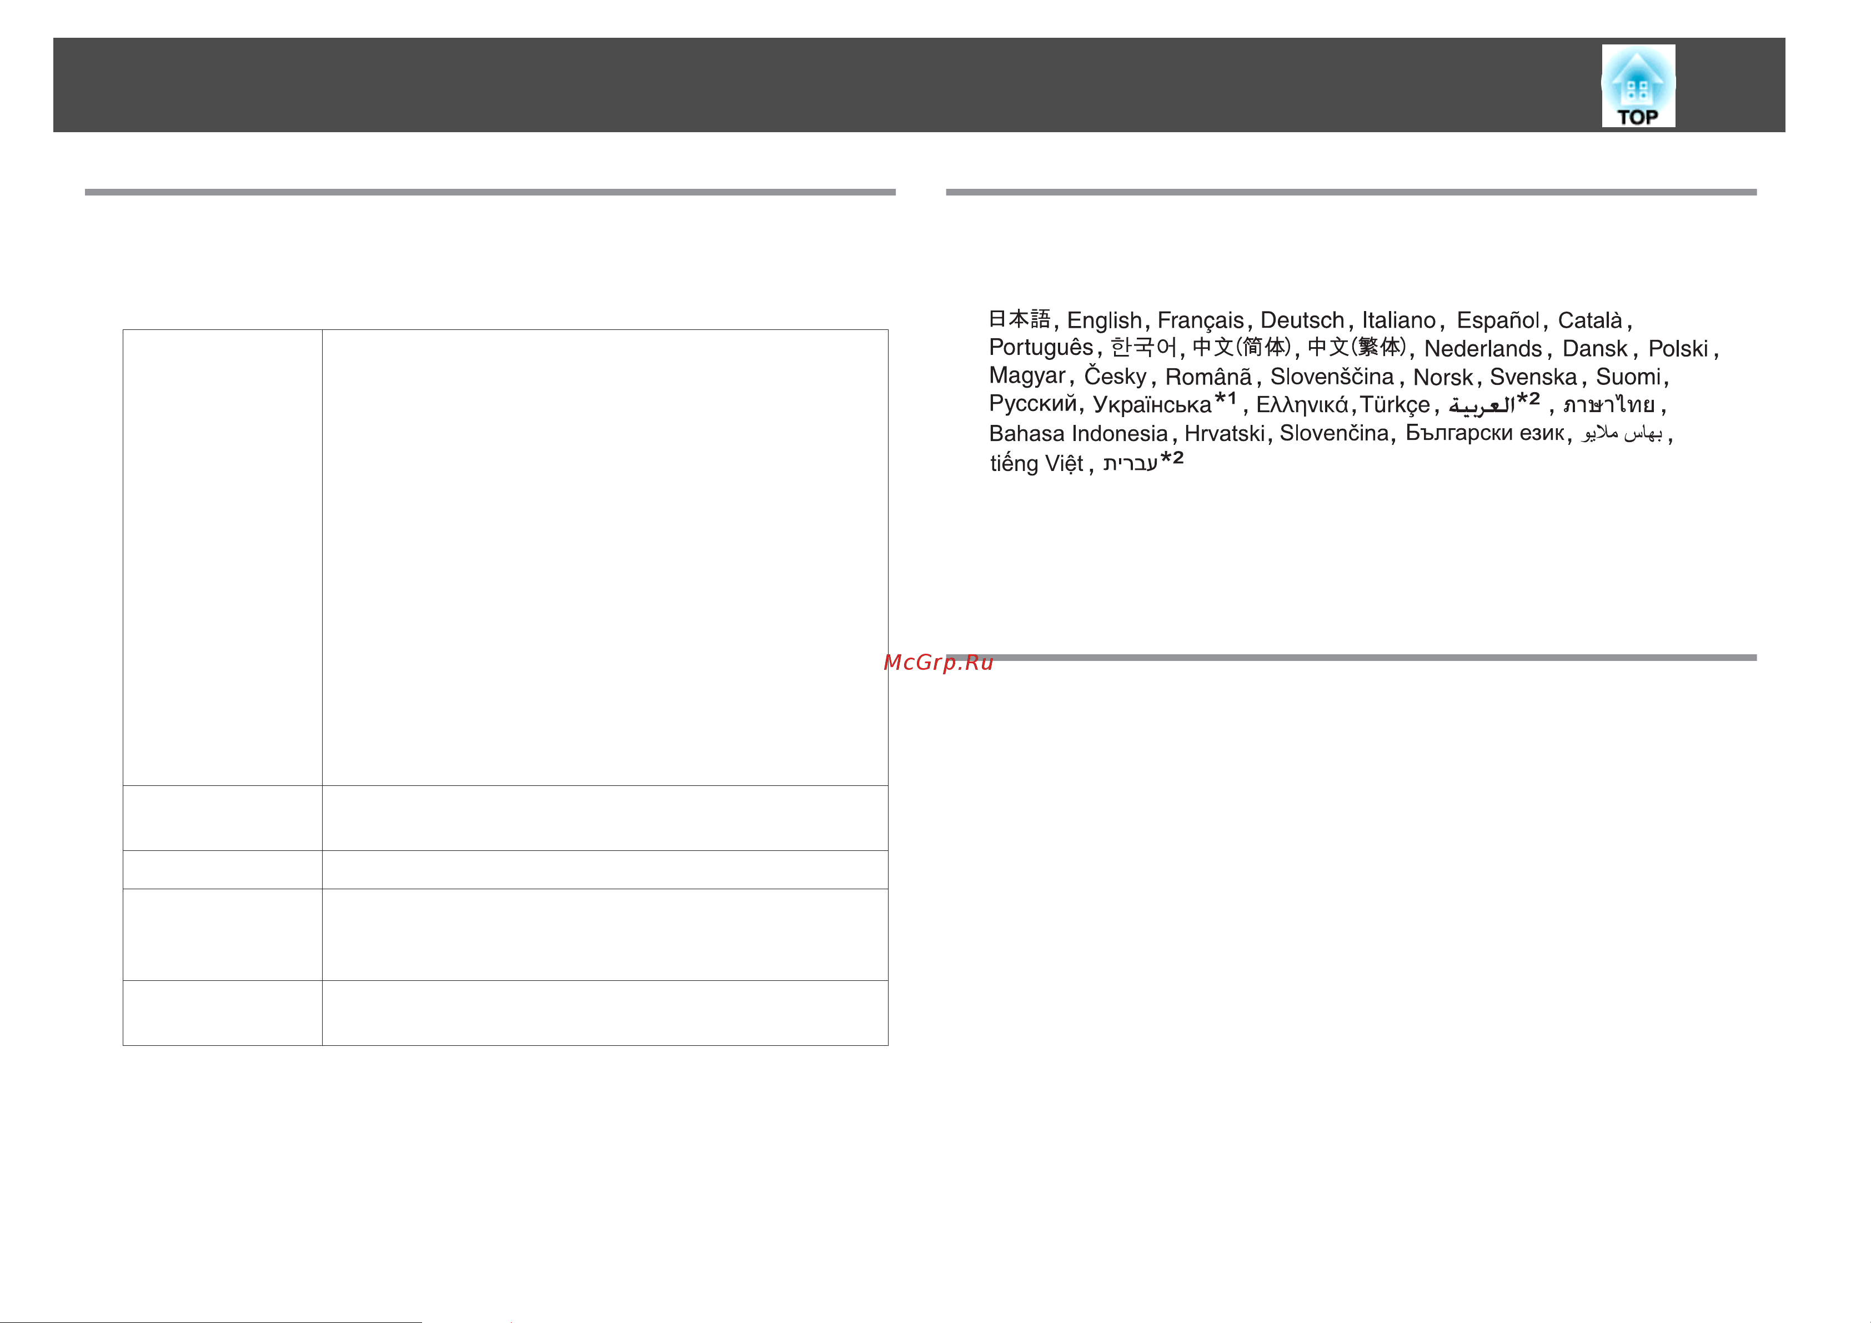Select the word "Polski" in language list

(x=1678, y=349)
